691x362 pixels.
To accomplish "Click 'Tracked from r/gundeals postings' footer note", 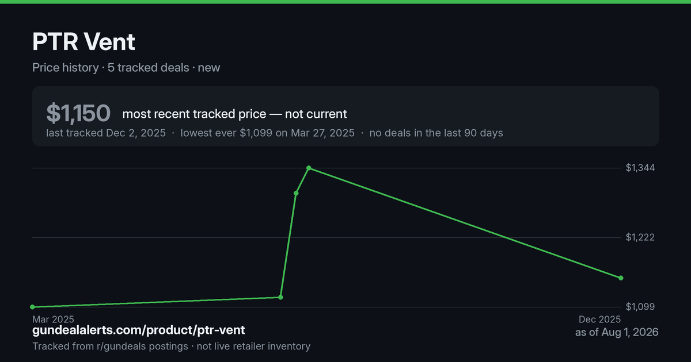I will (110, 346).
